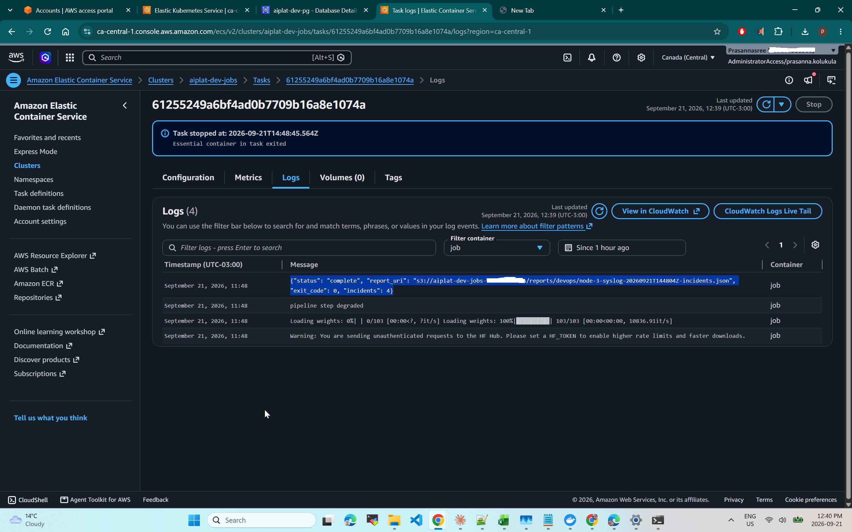The width and height of the screenshot is (852, 532).
Task: Refresh the Logs panel
Action: tap(599, 211)
